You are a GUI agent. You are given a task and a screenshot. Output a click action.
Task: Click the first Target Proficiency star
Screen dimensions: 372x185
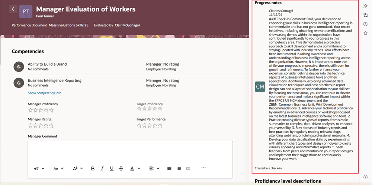pos(139,109)
